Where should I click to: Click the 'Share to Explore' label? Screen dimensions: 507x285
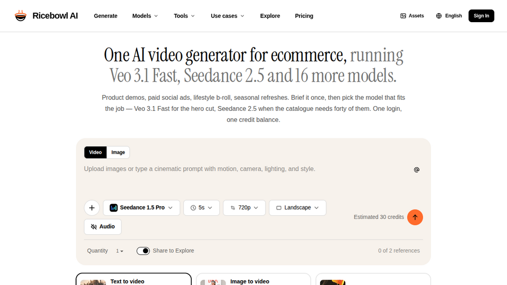coord(173,251)
